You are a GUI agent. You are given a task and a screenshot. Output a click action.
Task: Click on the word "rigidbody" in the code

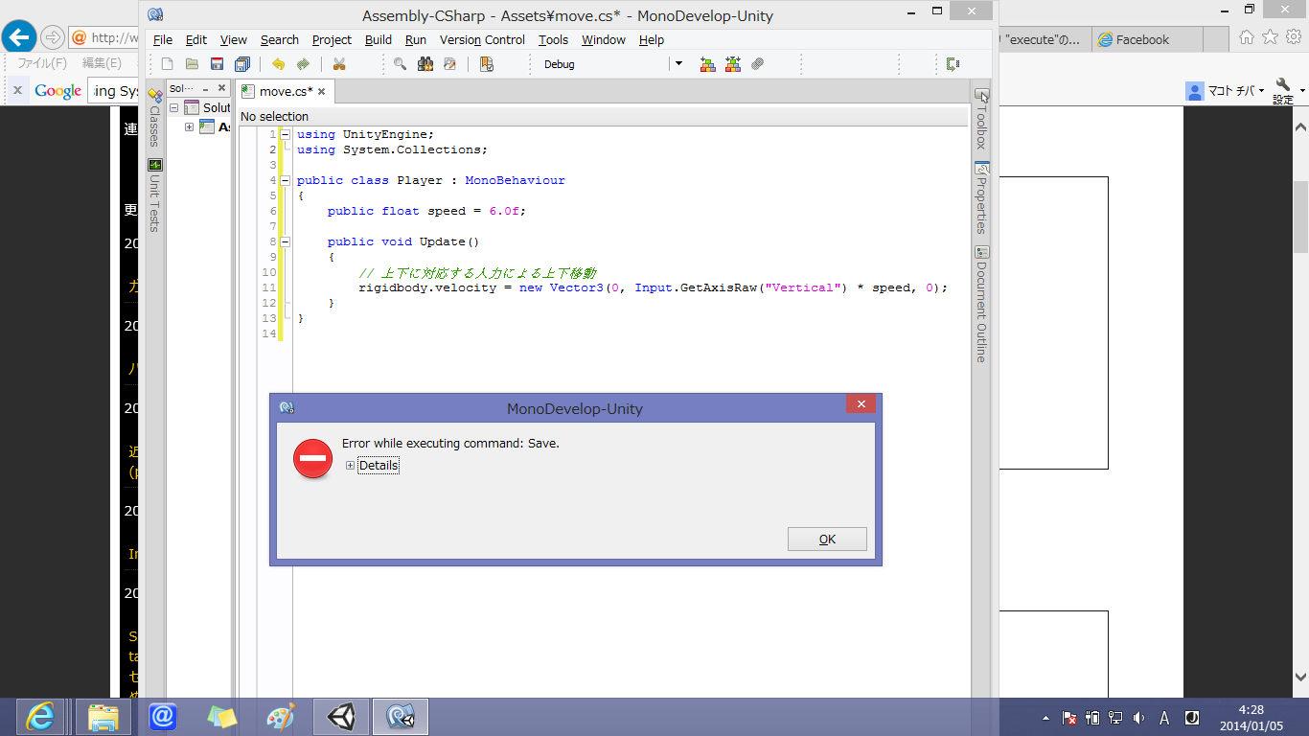pyautogui.click(x=393, y=287)
